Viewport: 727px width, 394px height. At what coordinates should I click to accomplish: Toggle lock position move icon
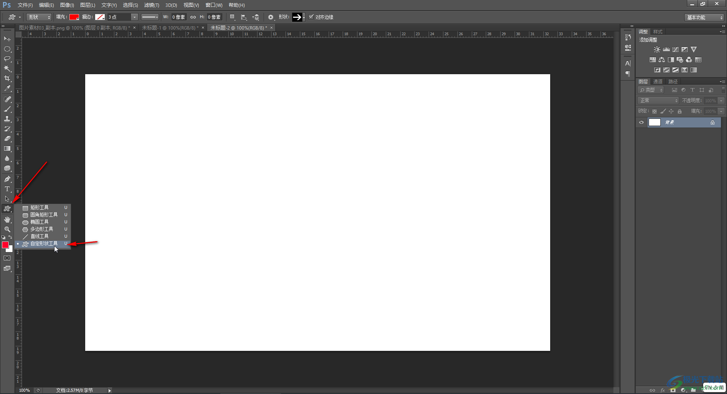pos(671,111)
